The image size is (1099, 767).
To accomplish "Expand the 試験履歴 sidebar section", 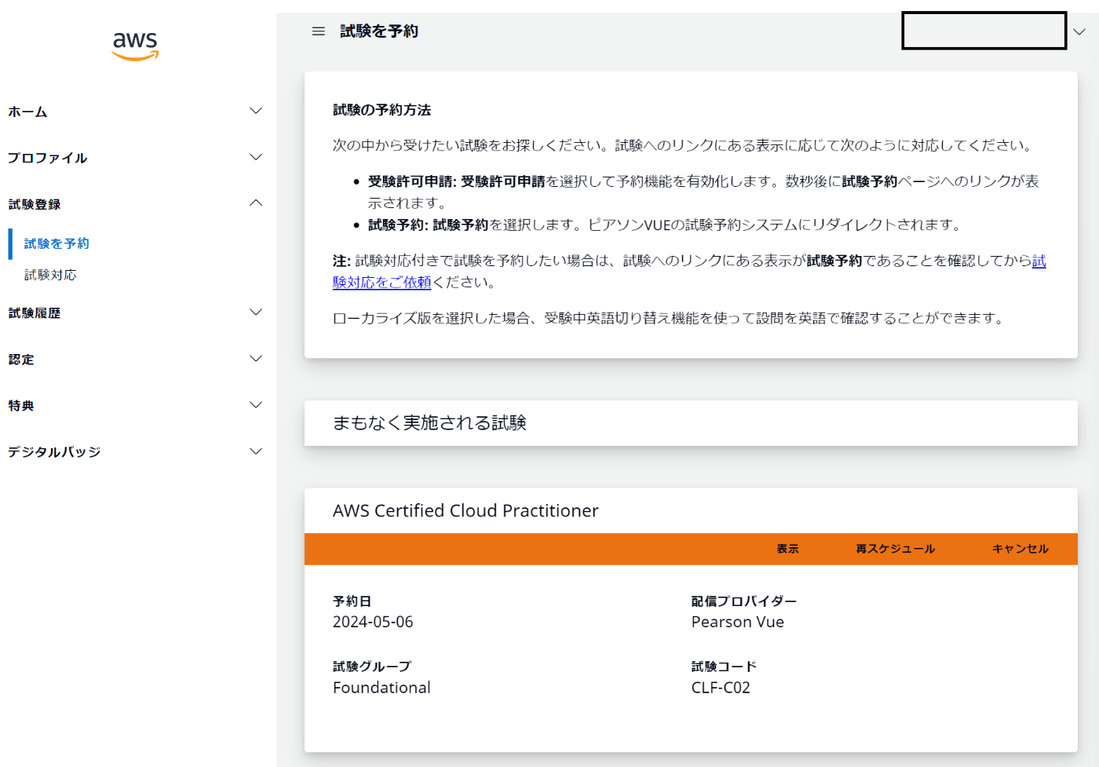I will tap(134, 312).
